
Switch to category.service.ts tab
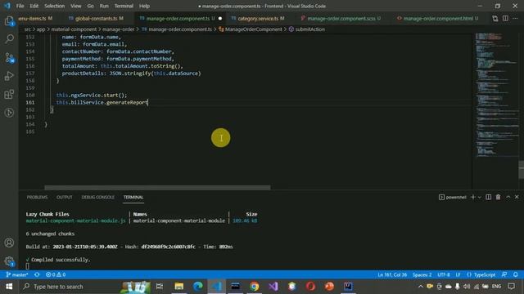(x=258, y=18)
